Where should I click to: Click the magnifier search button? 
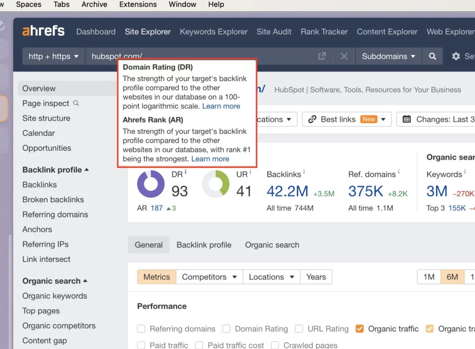tap(432, 56)
